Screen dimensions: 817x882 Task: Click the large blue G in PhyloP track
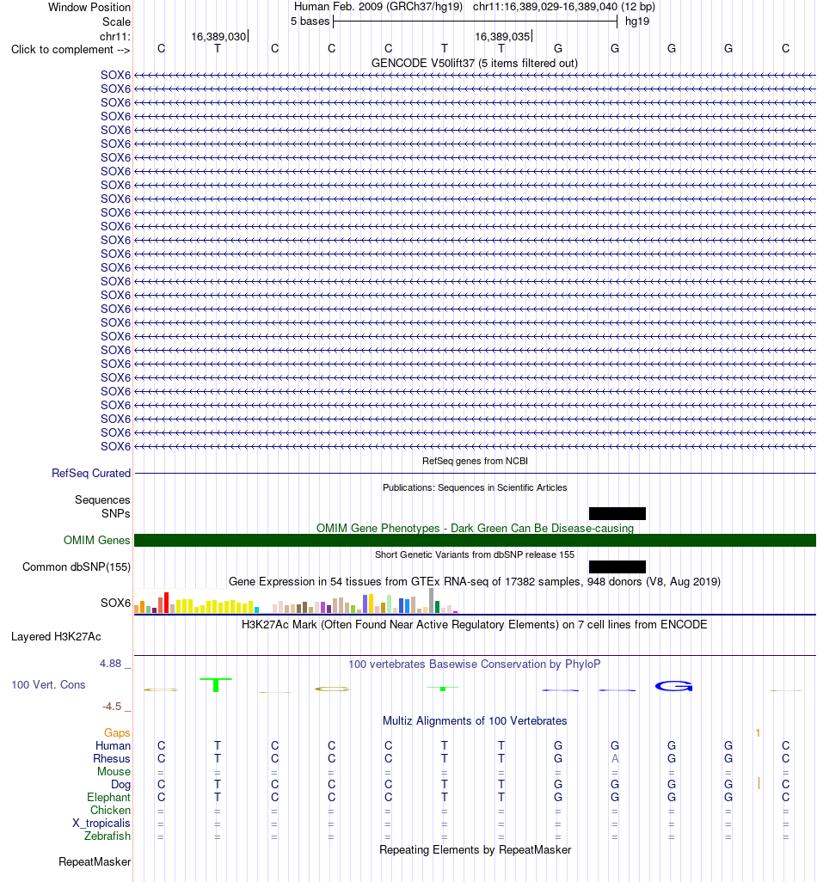[673, 686]
